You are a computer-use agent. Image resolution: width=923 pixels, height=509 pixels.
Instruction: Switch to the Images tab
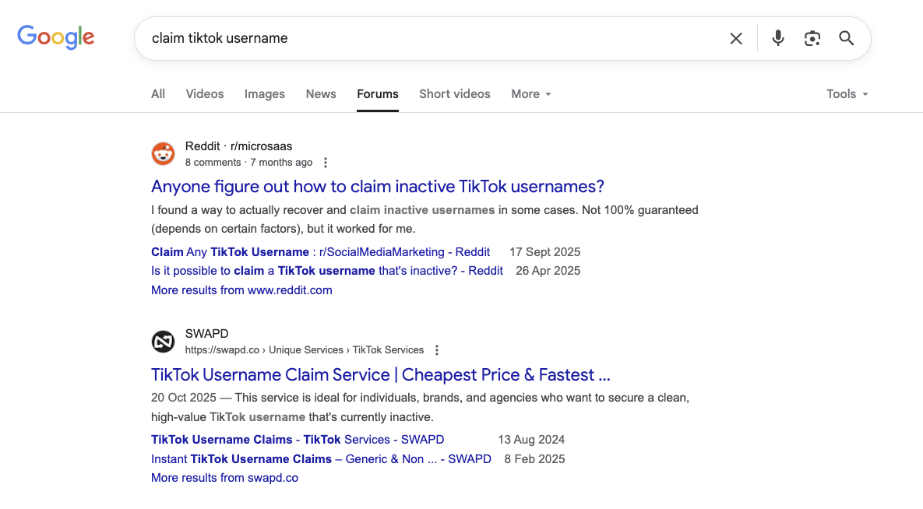265,94
